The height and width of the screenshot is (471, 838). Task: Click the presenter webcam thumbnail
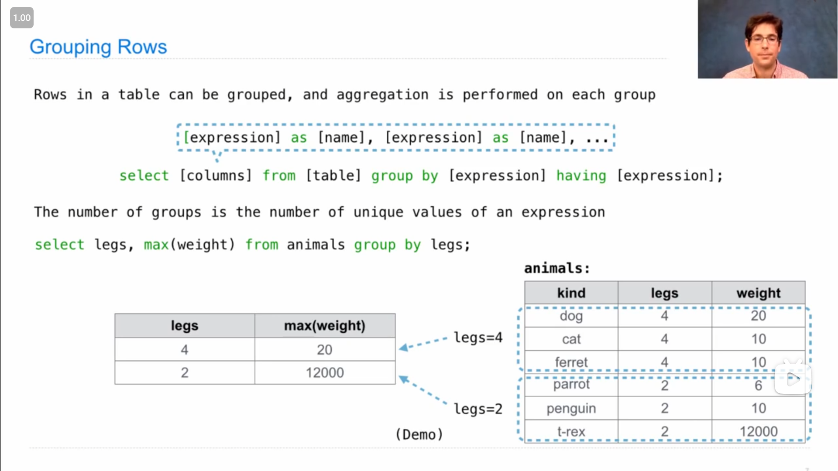point(767,39)
